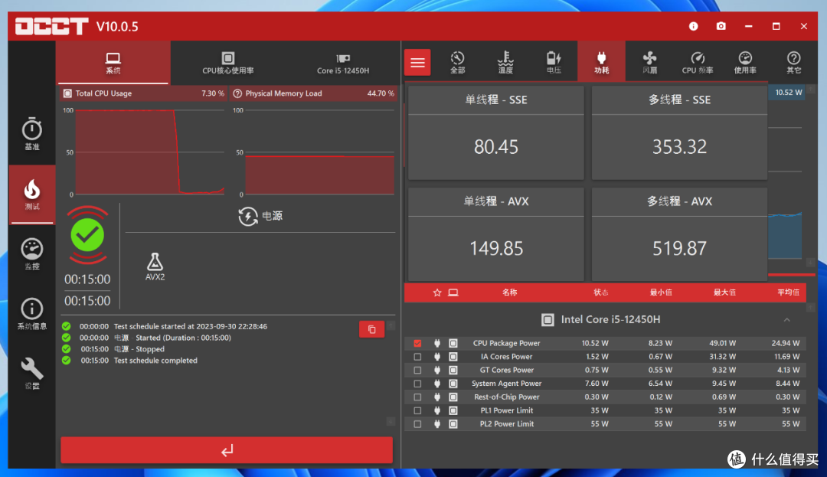Click the camera screenshot icon in title bar
827x477 pixels.
(x=721, y=26)
